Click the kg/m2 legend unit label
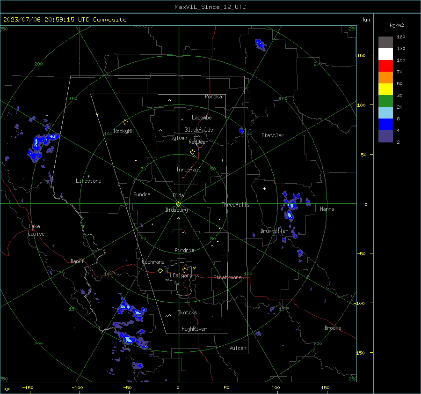421x394 pixels. 397,25
